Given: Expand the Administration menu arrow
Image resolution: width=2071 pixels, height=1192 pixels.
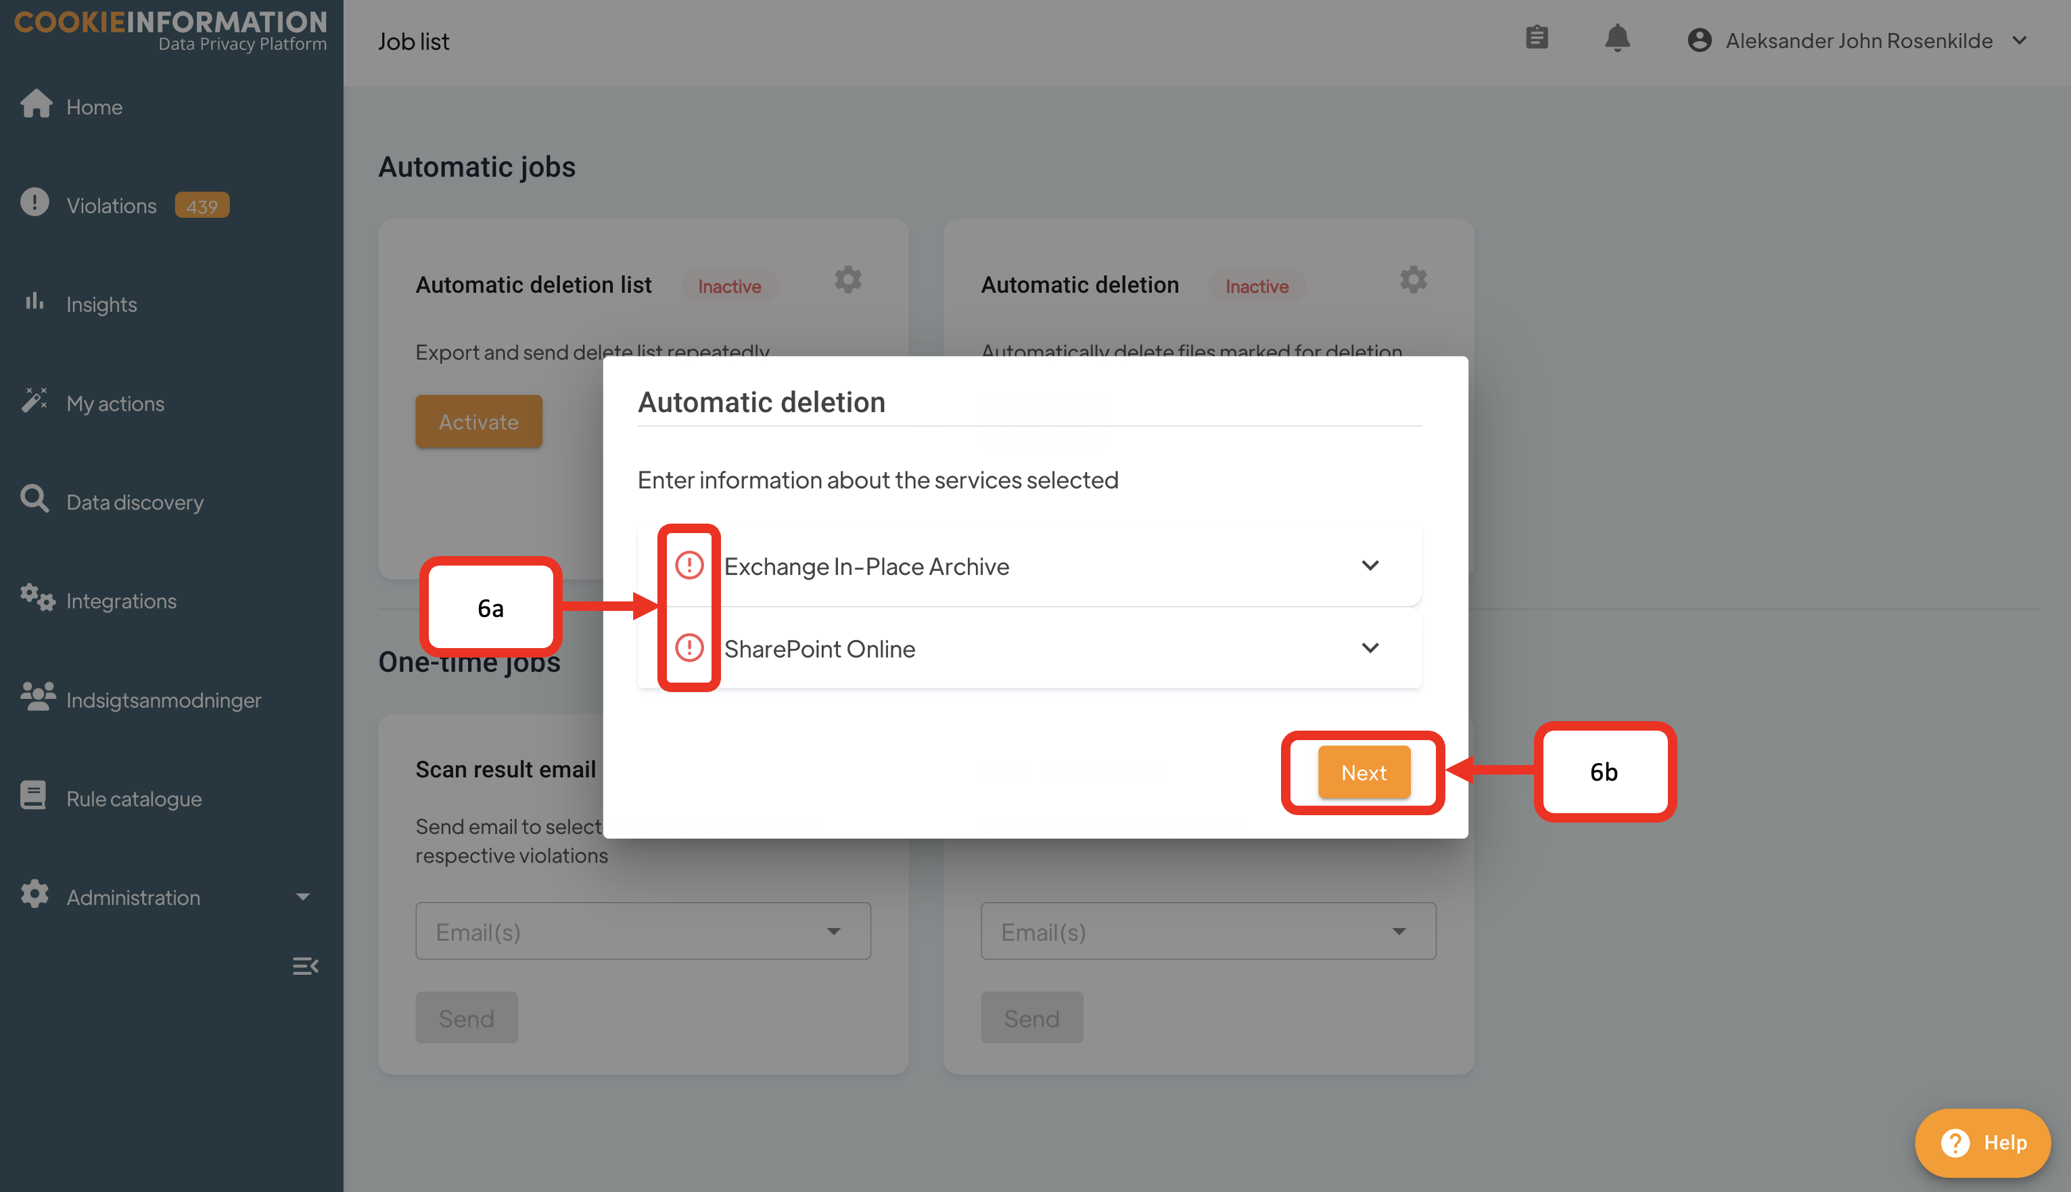Looking at the screenshot, I should point(303,897).
